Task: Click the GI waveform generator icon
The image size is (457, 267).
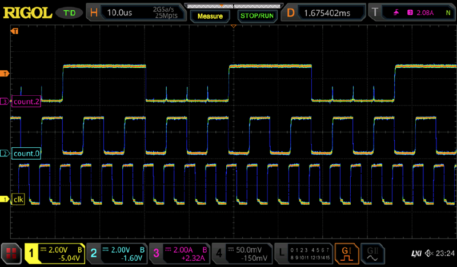Action: click(347, 252)
